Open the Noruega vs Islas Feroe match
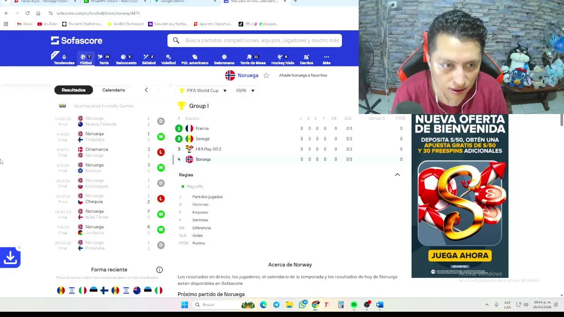The image size is (564, 317). point(110,214)
